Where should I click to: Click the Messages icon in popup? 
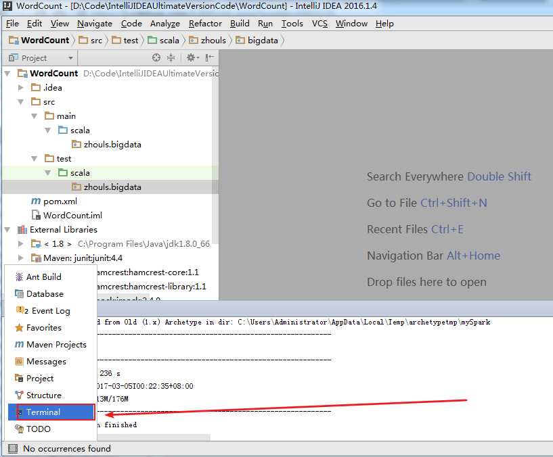19,362
